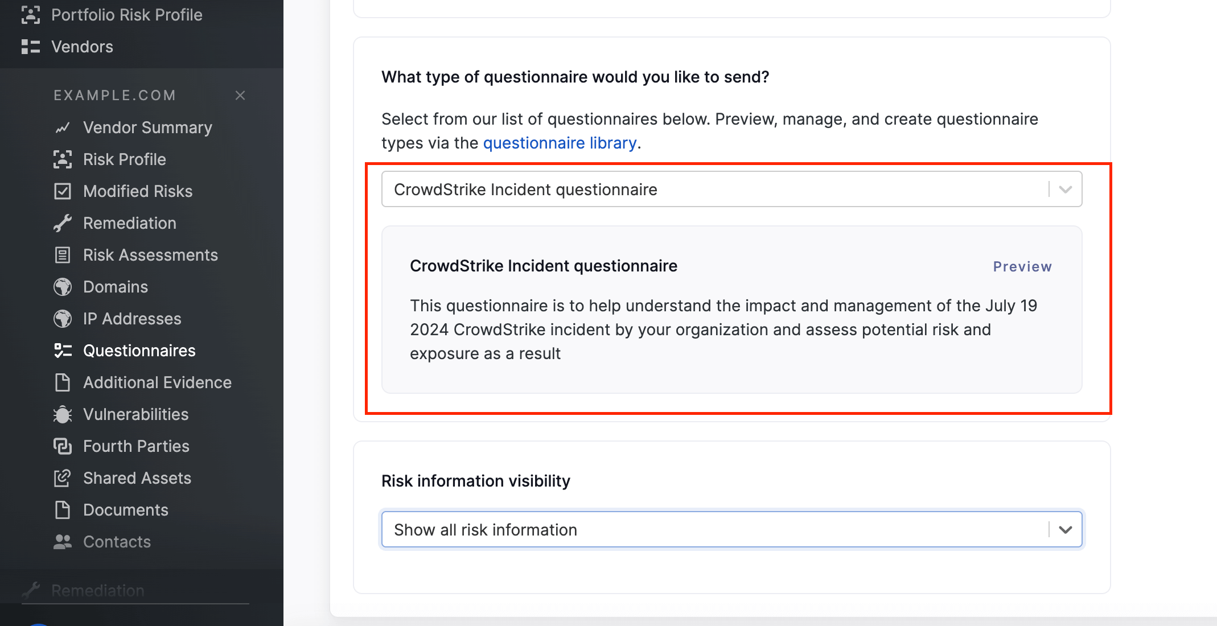Preview the CrowdStrike Incident questionnaire
The width and height of the screenshot is (1217, 626).
[x=1022, y=267]
